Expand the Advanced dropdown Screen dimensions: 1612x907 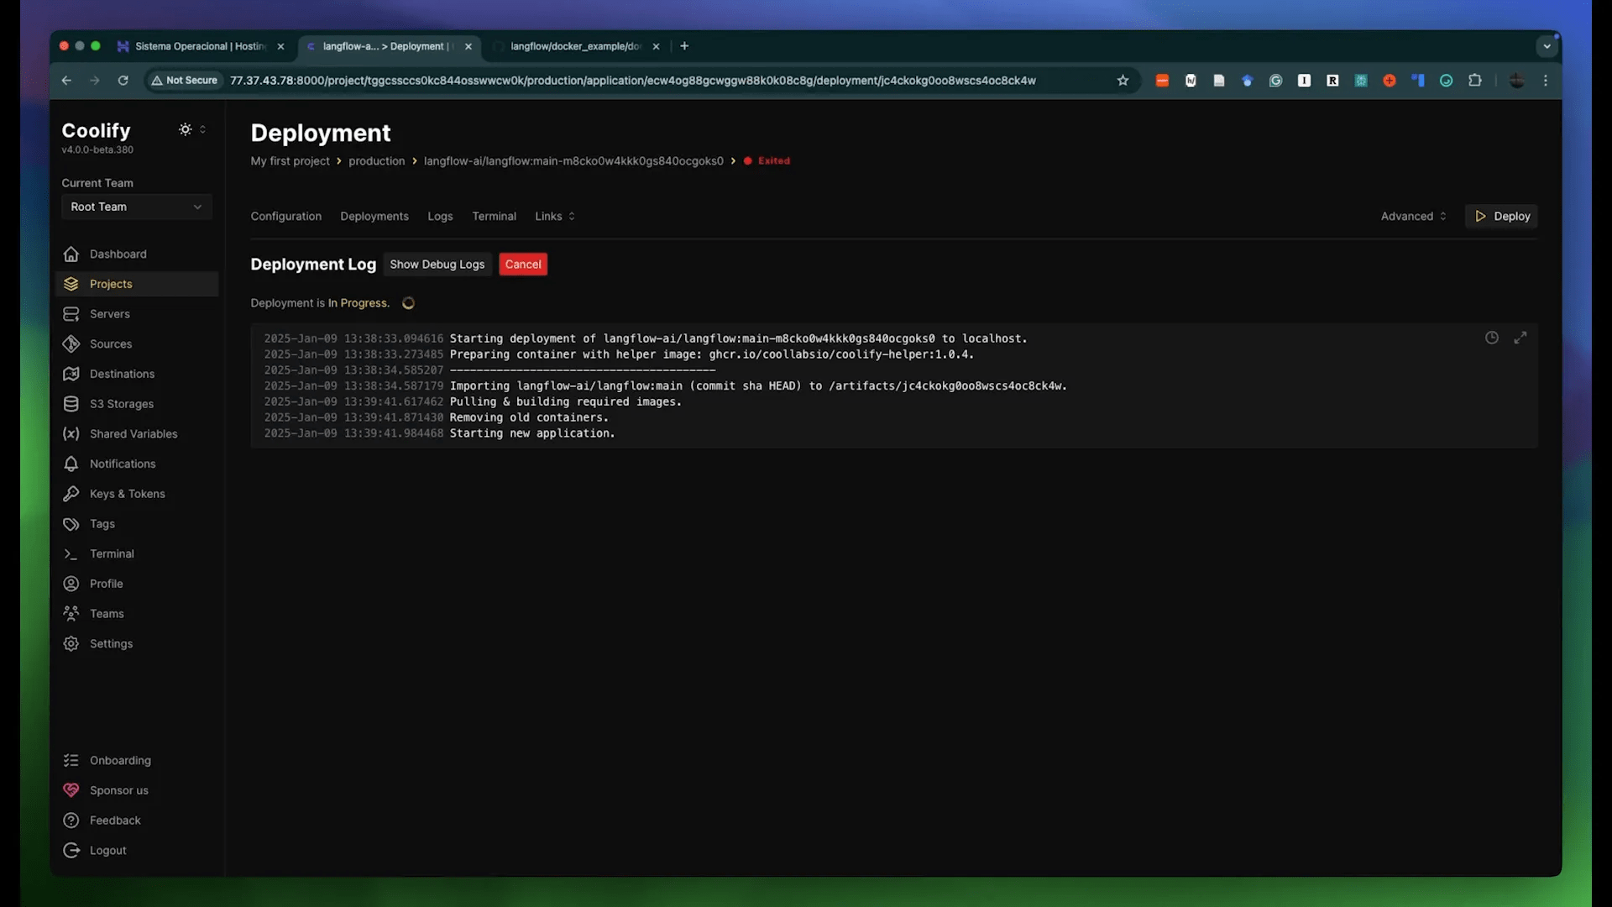coord(1414,216)
